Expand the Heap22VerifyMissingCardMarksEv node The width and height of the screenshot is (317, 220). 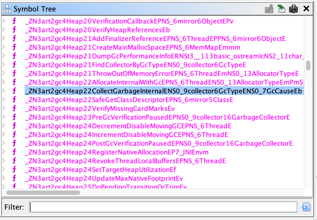point(4,108)
